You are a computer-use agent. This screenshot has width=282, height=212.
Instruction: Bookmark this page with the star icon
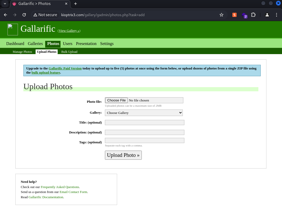[221, 15]
